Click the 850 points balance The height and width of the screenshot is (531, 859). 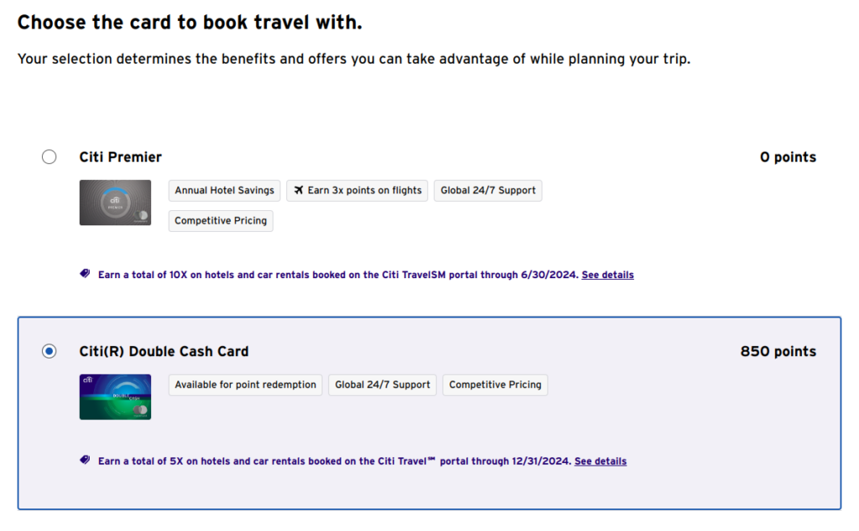778,351
